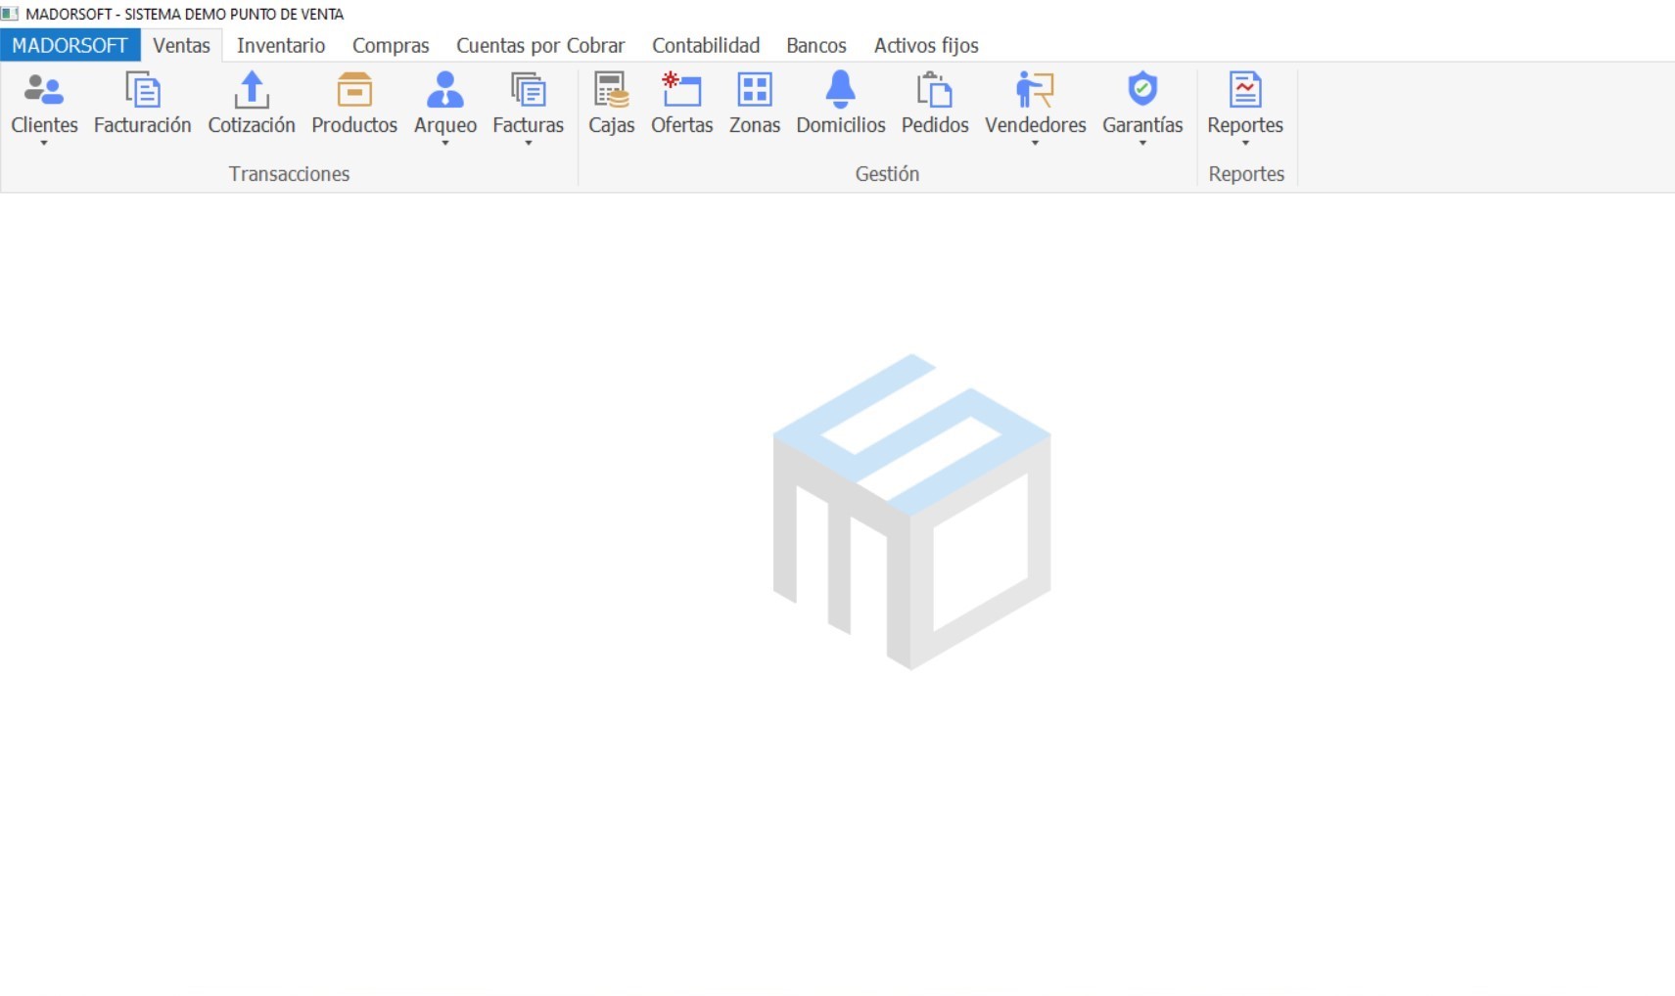Expand the Arqueo dropdown menu

(444, 143)
